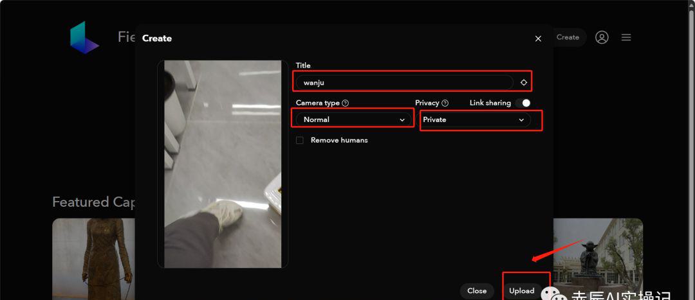The height and width of the screenshot is (300, 695).
Task: Click the Privacy help icon
Action: 445,103
